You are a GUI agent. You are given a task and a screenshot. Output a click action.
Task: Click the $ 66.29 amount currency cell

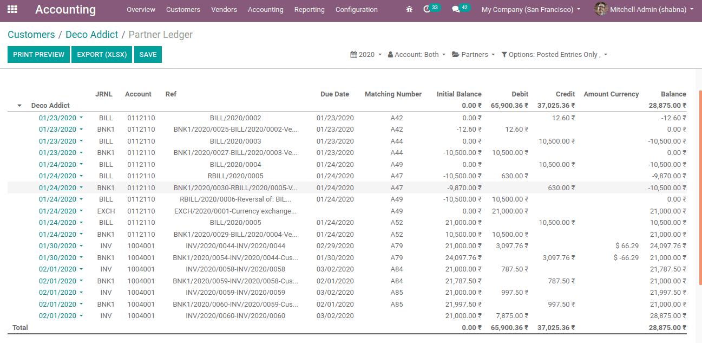pos(627,246)
